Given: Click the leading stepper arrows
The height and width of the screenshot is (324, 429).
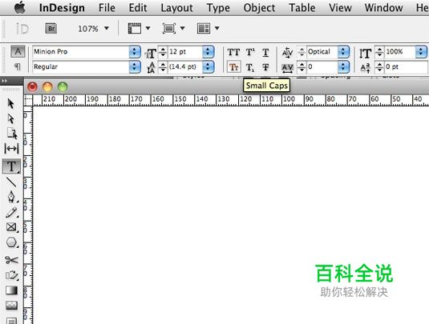Looking at the screenshot, I should tap(163, 67).
